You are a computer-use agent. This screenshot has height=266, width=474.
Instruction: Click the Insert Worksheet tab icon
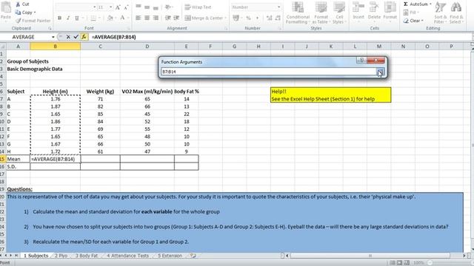point(193,256)
